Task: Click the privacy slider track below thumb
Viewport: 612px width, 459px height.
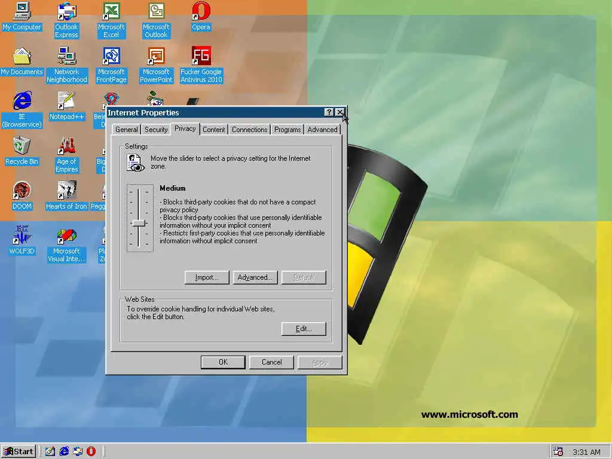Action: 139,237
